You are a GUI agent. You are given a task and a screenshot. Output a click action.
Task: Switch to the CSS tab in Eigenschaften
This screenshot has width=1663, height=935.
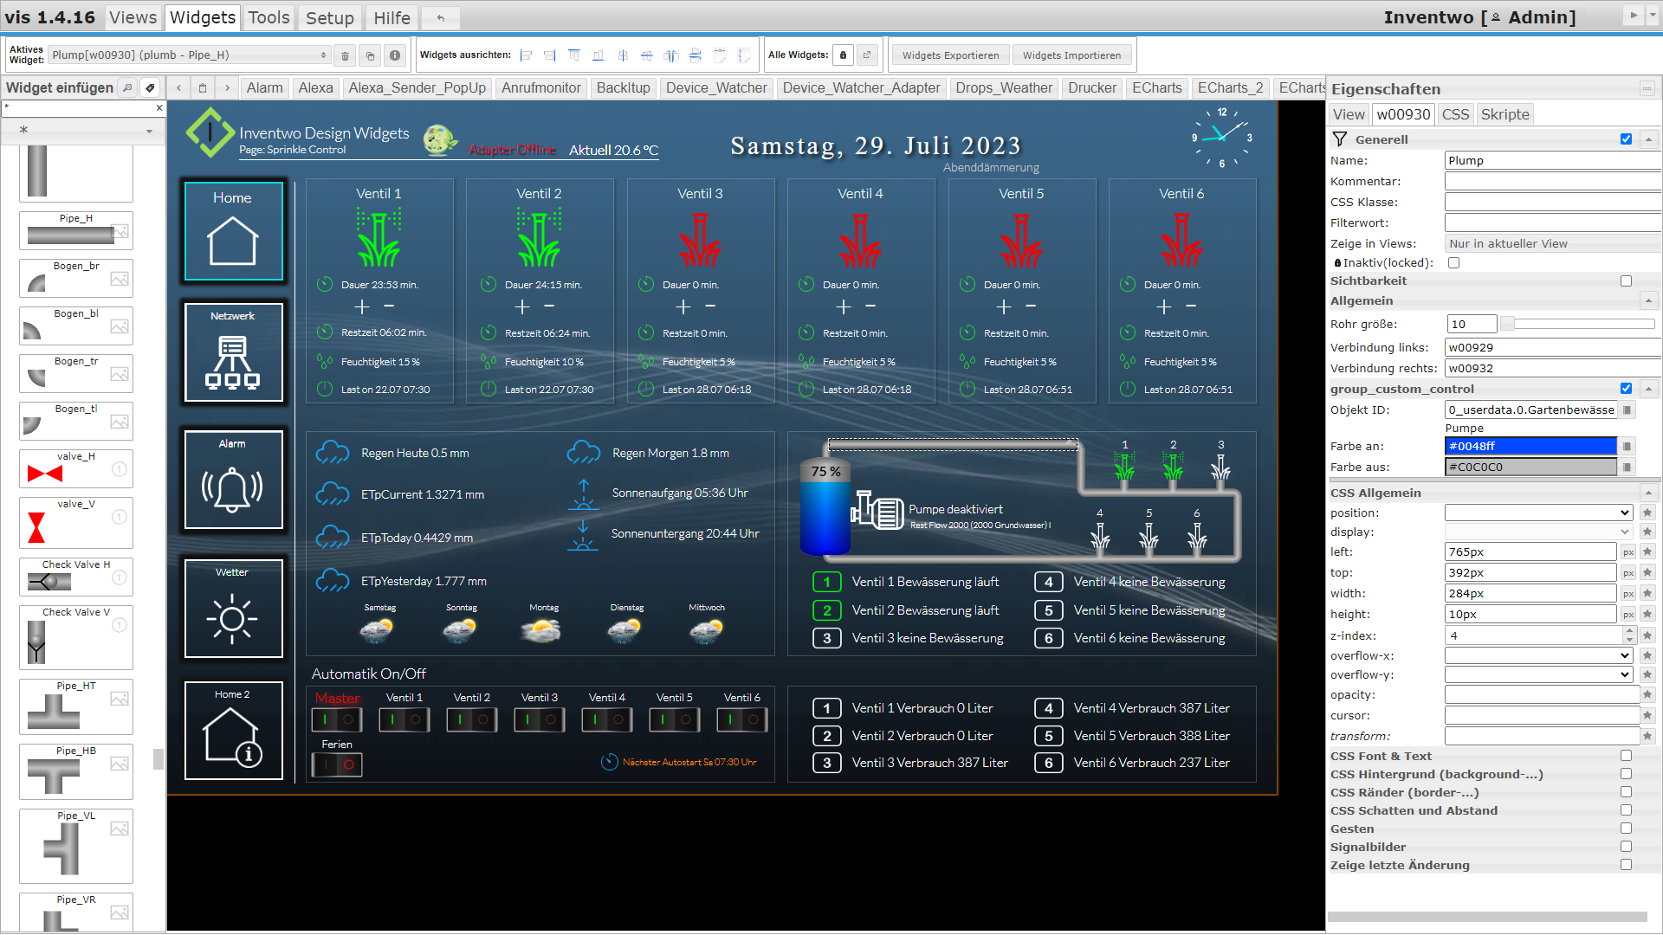[1455, 113]
